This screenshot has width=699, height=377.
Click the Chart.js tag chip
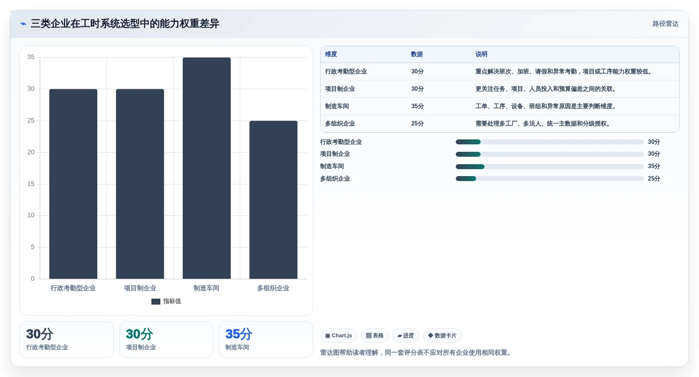pyautogui.click(x=339, y=336)
